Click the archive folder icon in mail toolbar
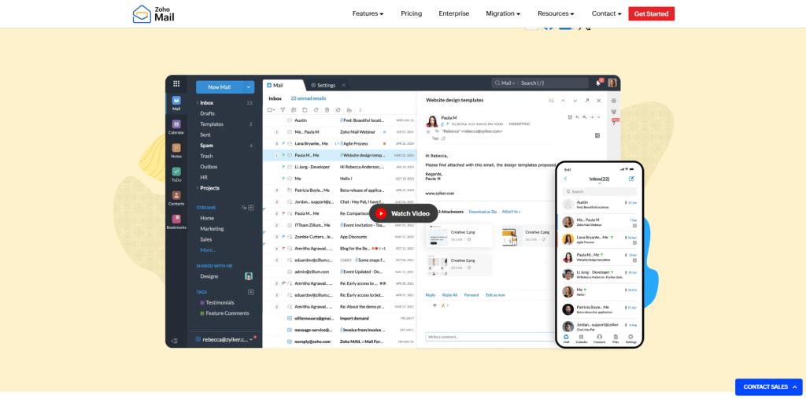Viewport: 806px width, 399px height. click(305, 109)
